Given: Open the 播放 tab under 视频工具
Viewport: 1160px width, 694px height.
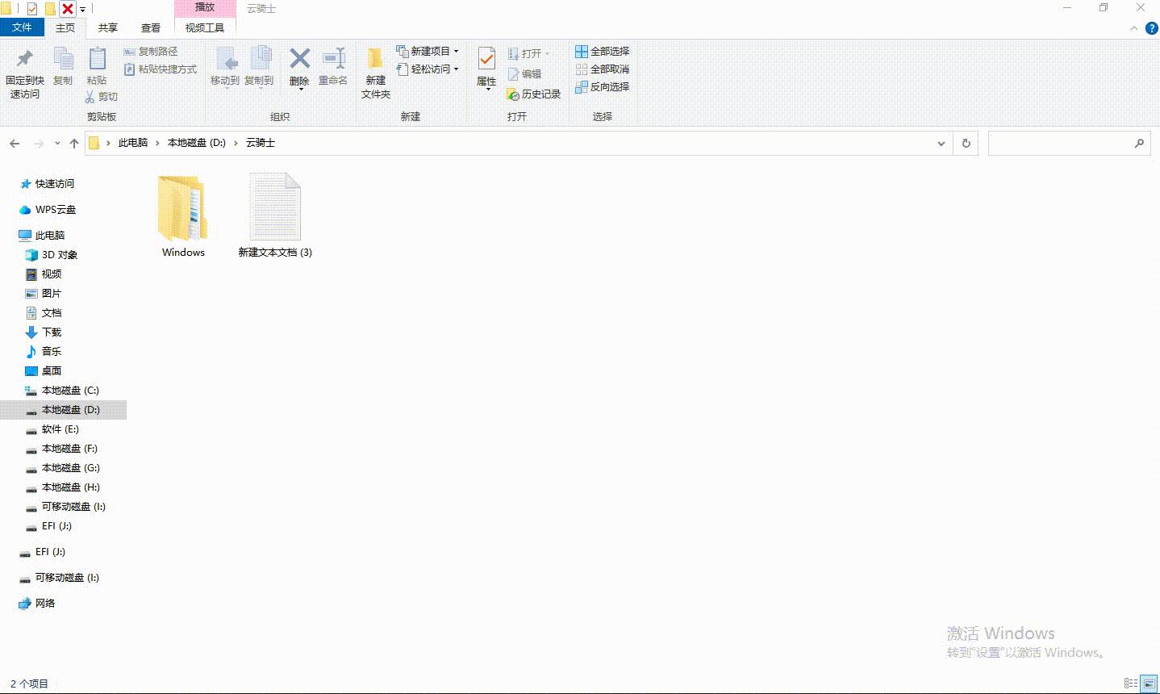Looking at the screenshot, I should (204, 6).
